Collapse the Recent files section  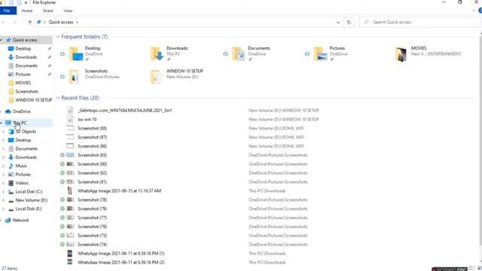pyautogui.click(x=58, y=98)
